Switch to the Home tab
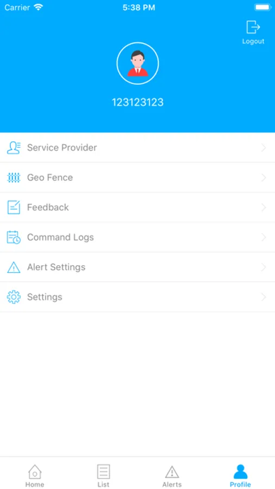This screenshot has height=489, width=275. click(35, 475)
